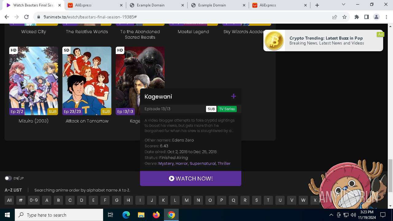Image resolution: width=393 pixels, height=221 pixels.
Task: Click the TV Series badge in popup
Action: (x=227, y=109)
